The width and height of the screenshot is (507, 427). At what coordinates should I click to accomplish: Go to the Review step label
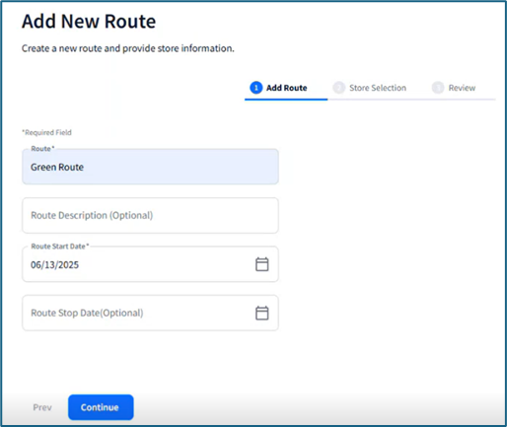pyautogui.click(x=462, y=88)
